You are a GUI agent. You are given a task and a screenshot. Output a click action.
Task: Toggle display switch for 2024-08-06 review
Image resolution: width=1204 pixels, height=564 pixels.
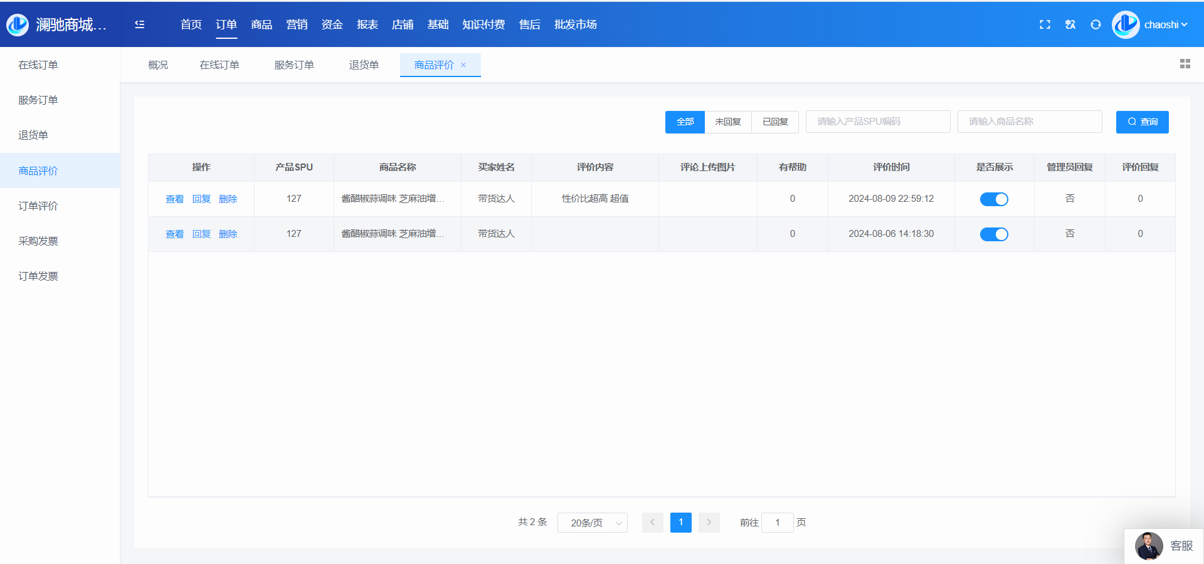tap(994, 234)
